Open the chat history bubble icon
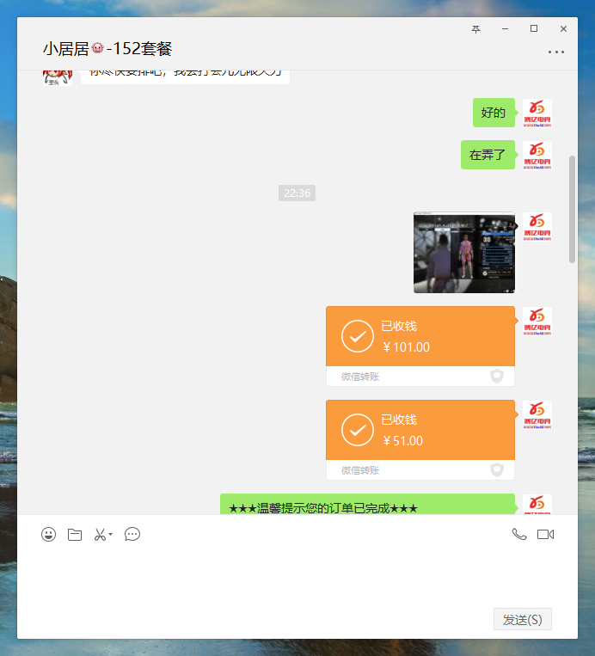Viewport: 595px width, 656px height. pos(132,534)
